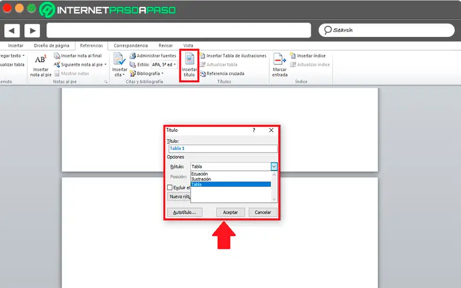
Task: Click the help question mark in Título dialog
Action: click(x=254, y=130)
